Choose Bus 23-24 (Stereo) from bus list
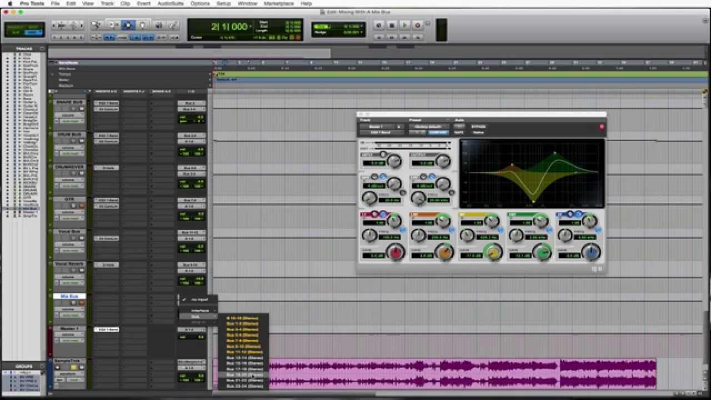Image resolution: width=711 pixels, height=400 pixels. tap(244, 386)
